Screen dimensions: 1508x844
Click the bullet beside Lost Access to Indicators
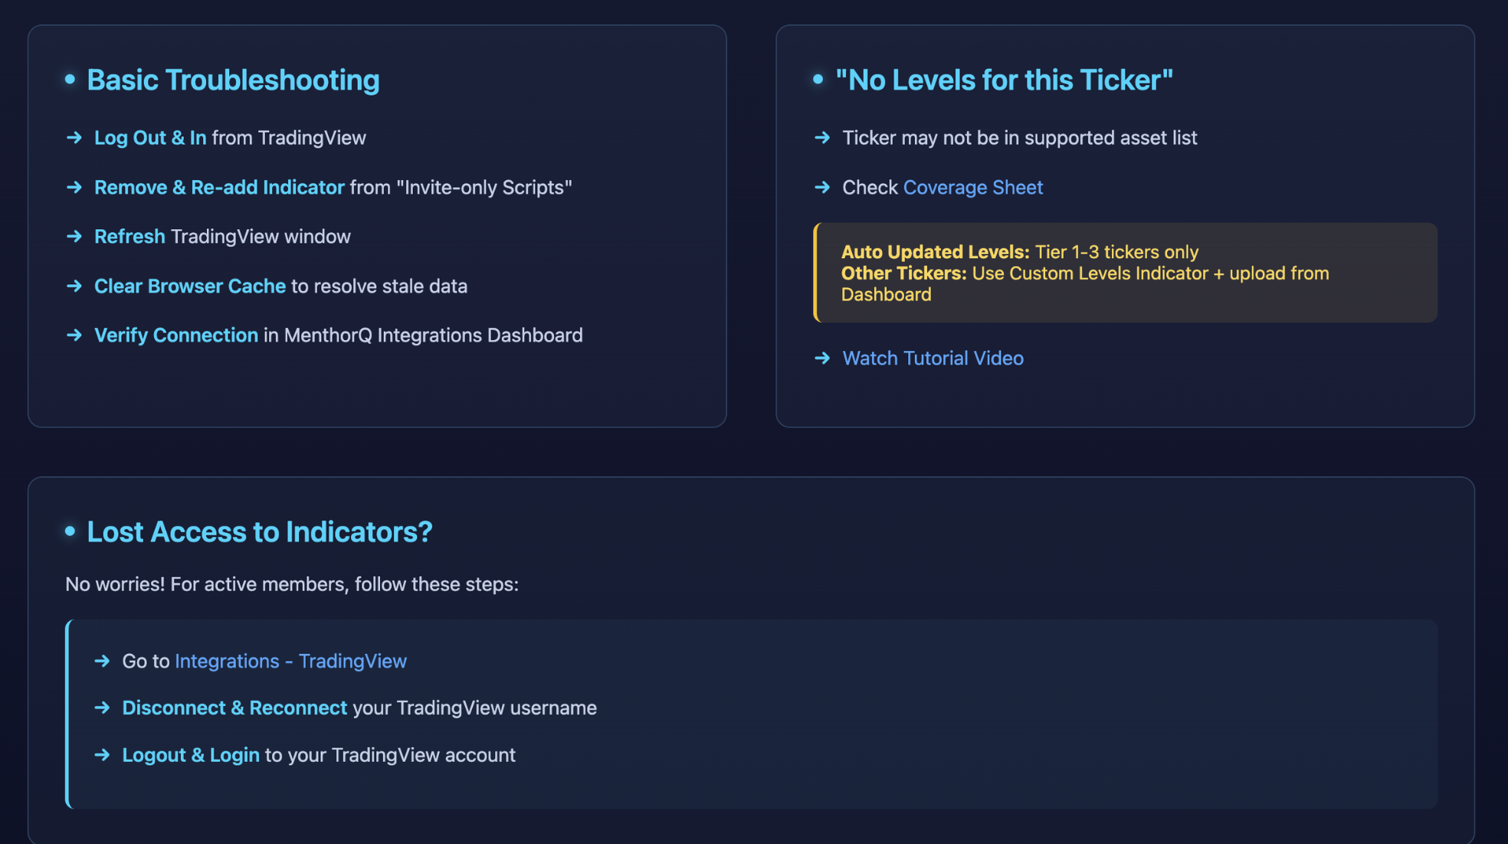[70, 531]
